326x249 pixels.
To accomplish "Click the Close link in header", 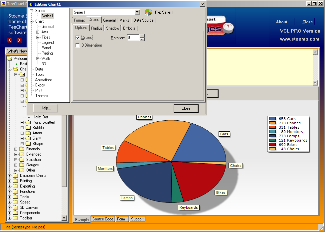I will [x=307, y=22].
